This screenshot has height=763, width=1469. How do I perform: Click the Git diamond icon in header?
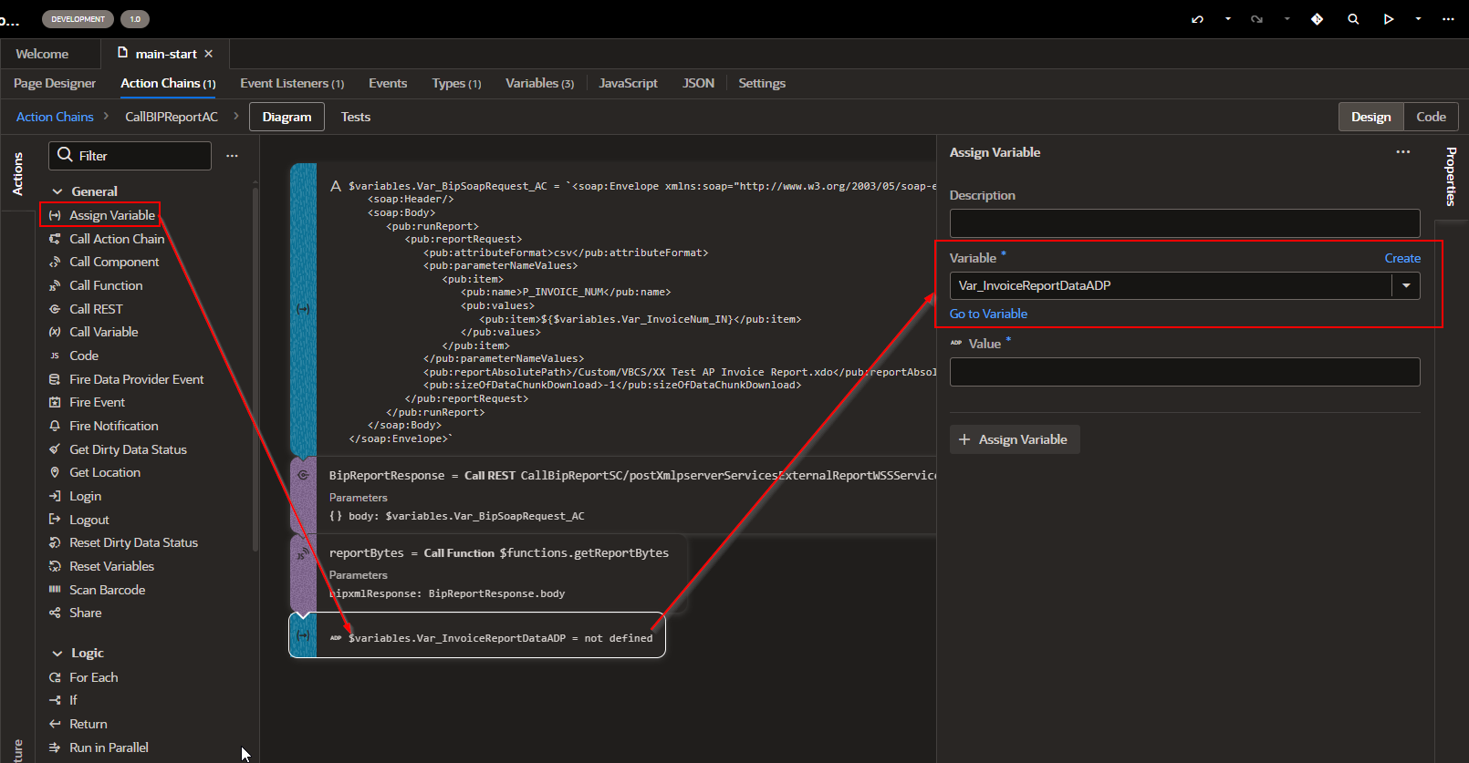pyautogui.click(x=1318, y=19)
